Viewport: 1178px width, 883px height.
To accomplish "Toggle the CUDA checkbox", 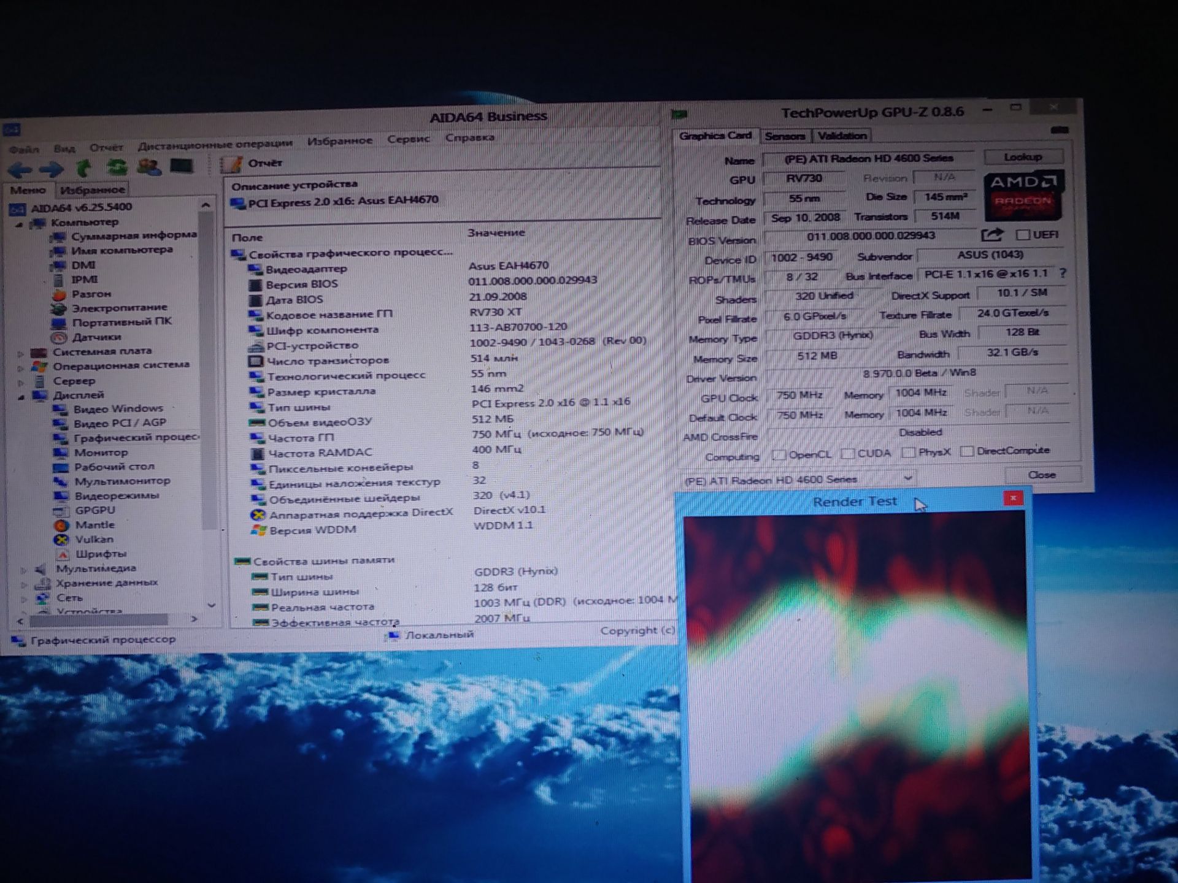I will pos(847,453).
